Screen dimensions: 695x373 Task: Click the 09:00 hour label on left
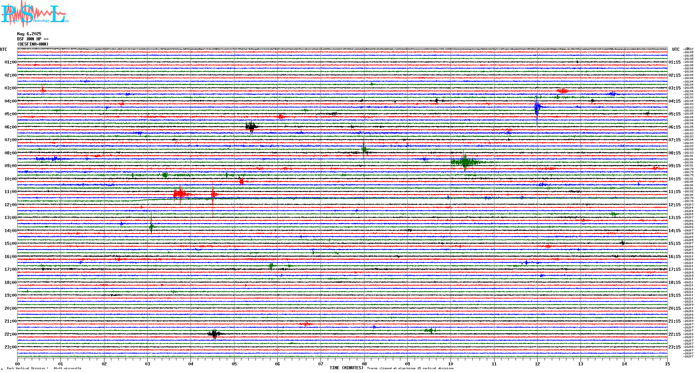(10, 166)
